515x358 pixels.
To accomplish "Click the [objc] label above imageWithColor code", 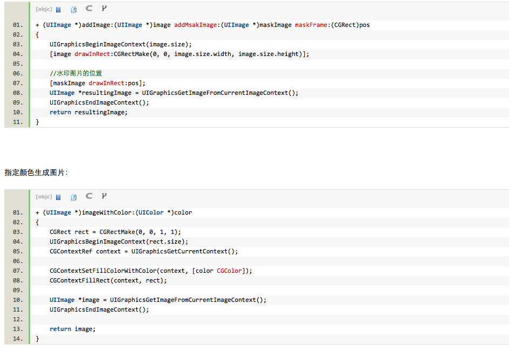I will click(x=44, y=197).
